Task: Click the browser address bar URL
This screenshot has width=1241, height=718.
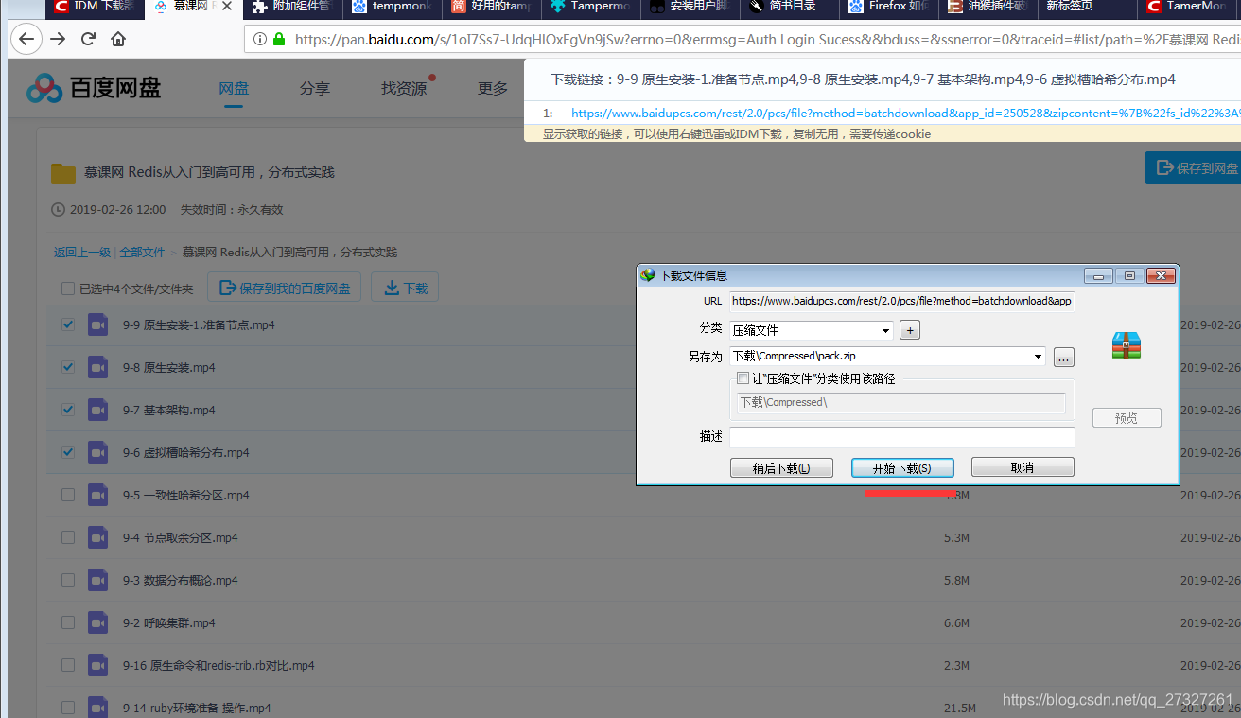Action: 743,40
